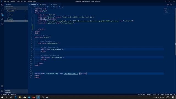
Task: Open Windows taskbar search
Action: 7,97
